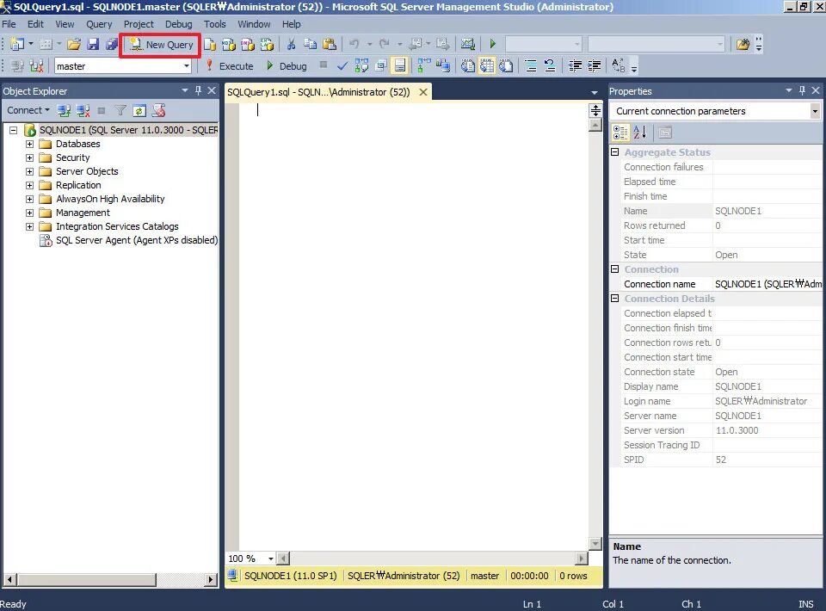Select the SQL Server Agent tree item
Image resolution: width=826 pixels, height=611 pixels.
[128, 240]
